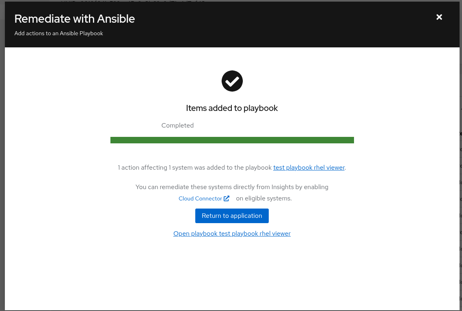The width and height of the screenshot is (462, 311).
Task: Follow the 'test playbook rhel viewer' link in the sentence
Action: (x=309, y=168)
